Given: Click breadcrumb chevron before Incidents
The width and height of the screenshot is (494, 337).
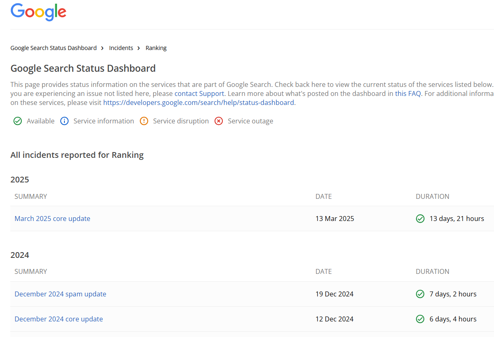Looking at the screenshot, I should pyautogui.click(x=103, y=48).
